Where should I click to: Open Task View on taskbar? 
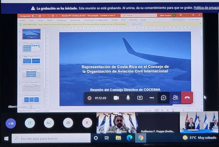click(x=106, y=138)
